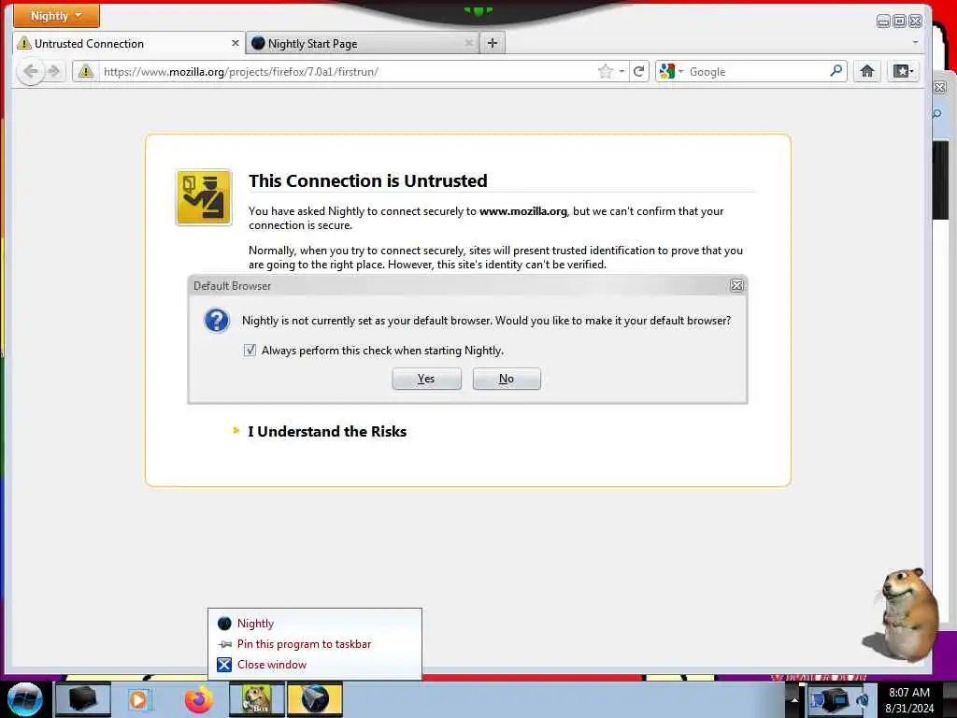Choose Close window from jump list

coord(315,665)
